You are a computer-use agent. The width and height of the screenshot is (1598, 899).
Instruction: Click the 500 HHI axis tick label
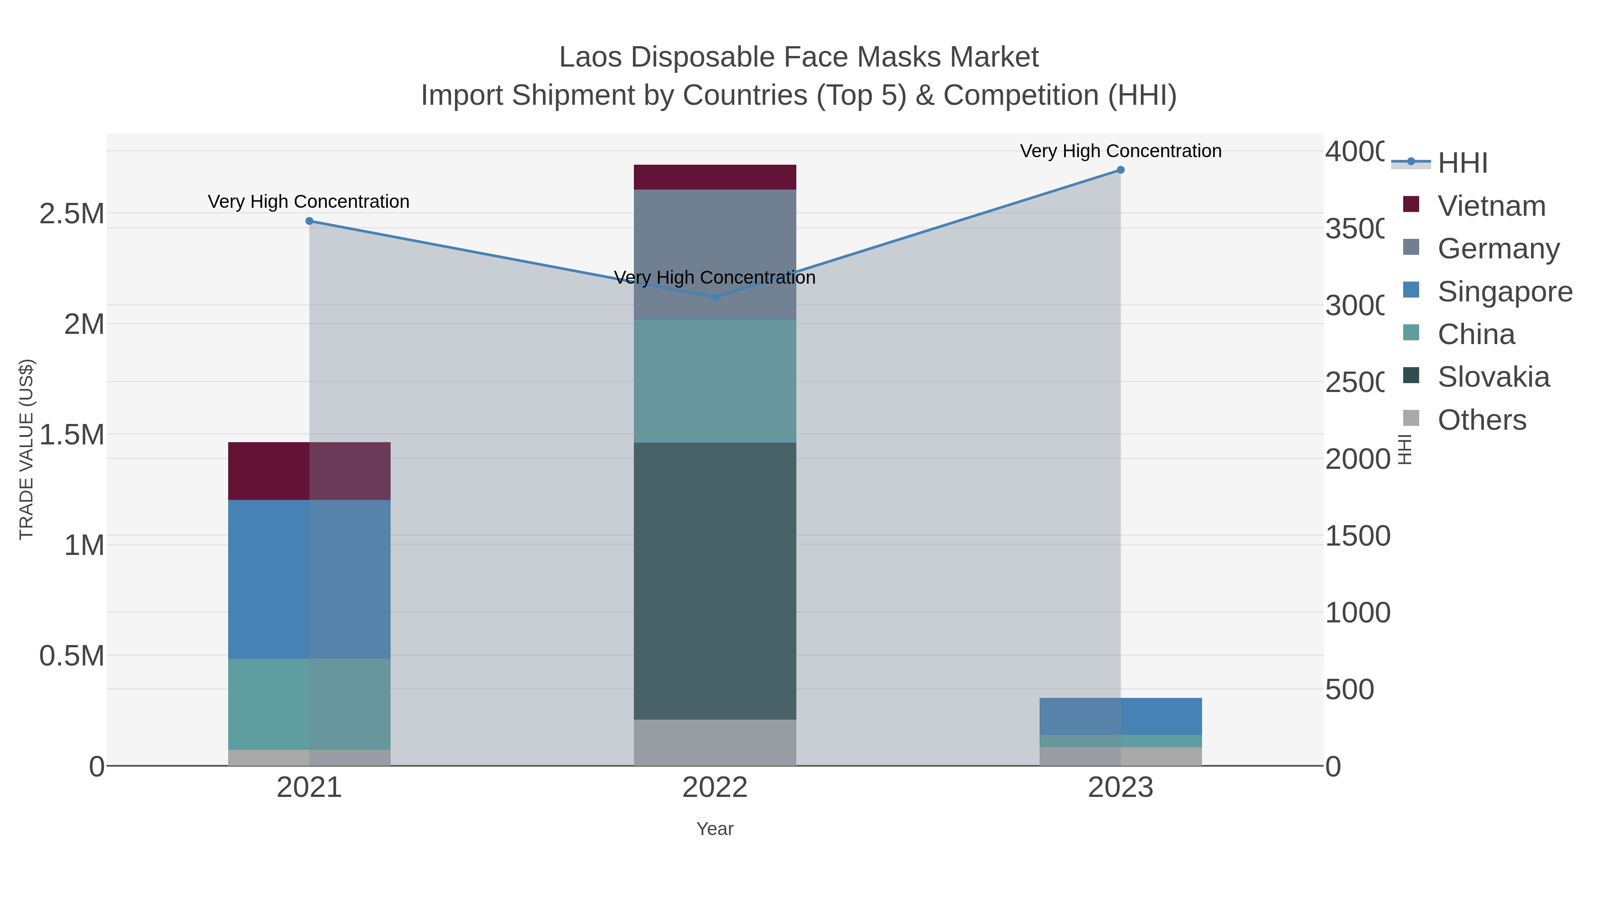(x=1350, y=690)
